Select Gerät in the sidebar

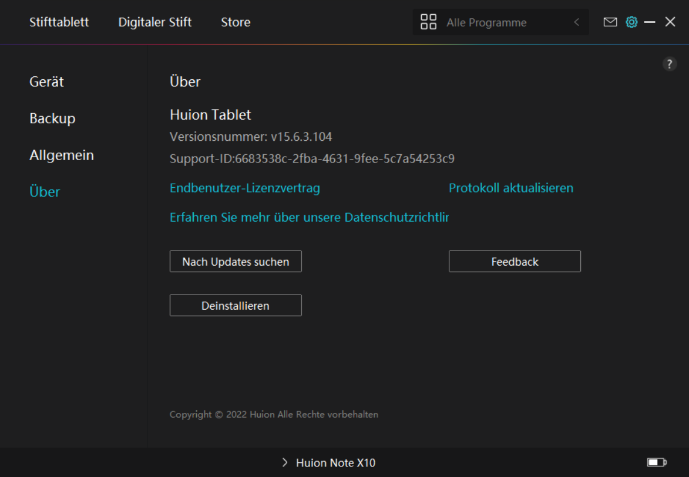click(x=46, y=82)
